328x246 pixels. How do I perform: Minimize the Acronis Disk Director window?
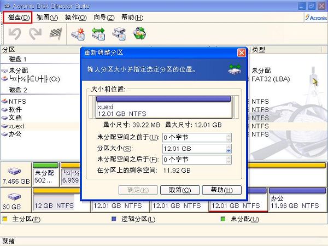point(301,6)
